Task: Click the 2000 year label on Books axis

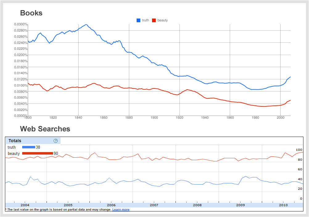Action: 281,117
